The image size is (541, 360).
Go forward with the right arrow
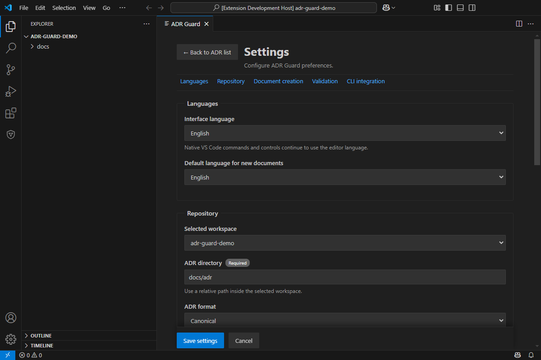pyautogui.click(x=161, y=8)
